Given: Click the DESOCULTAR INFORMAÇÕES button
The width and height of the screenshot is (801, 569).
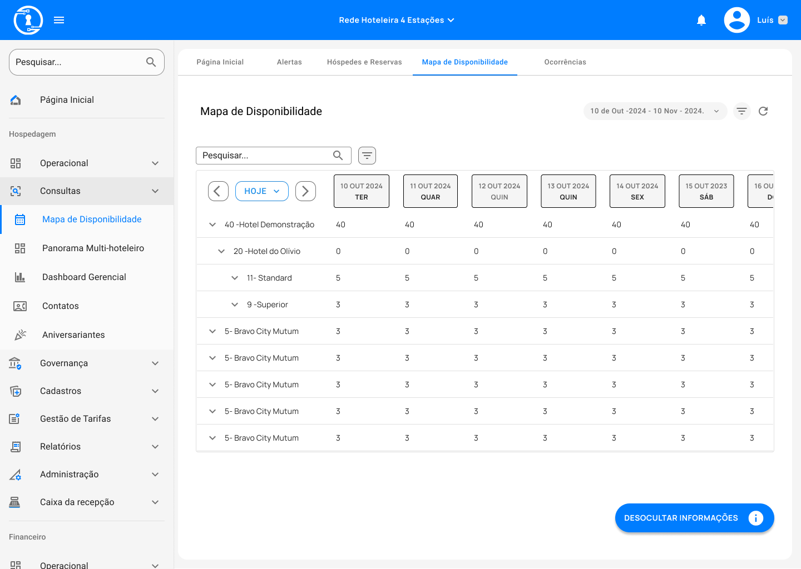Looking at the screenshot, I should click(x=694, y=518).
